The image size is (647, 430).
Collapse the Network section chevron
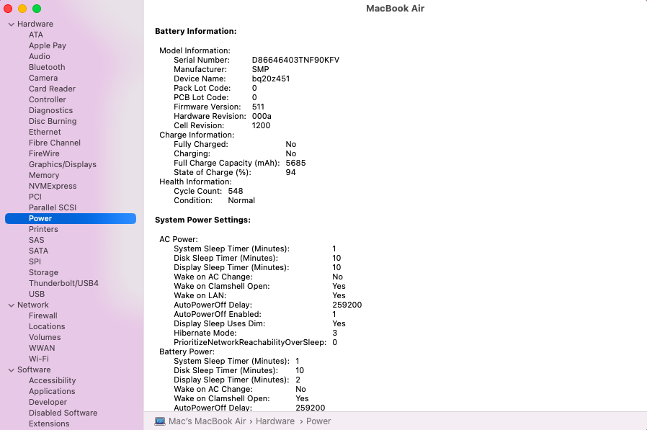[11, 305]
